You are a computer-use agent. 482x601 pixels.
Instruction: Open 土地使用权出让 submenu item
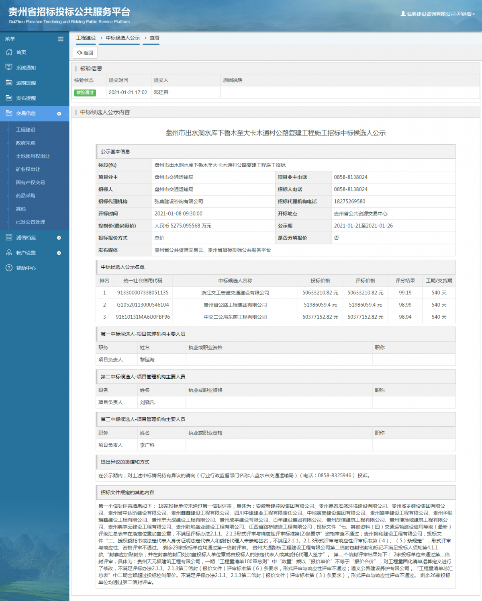point(33,156)
